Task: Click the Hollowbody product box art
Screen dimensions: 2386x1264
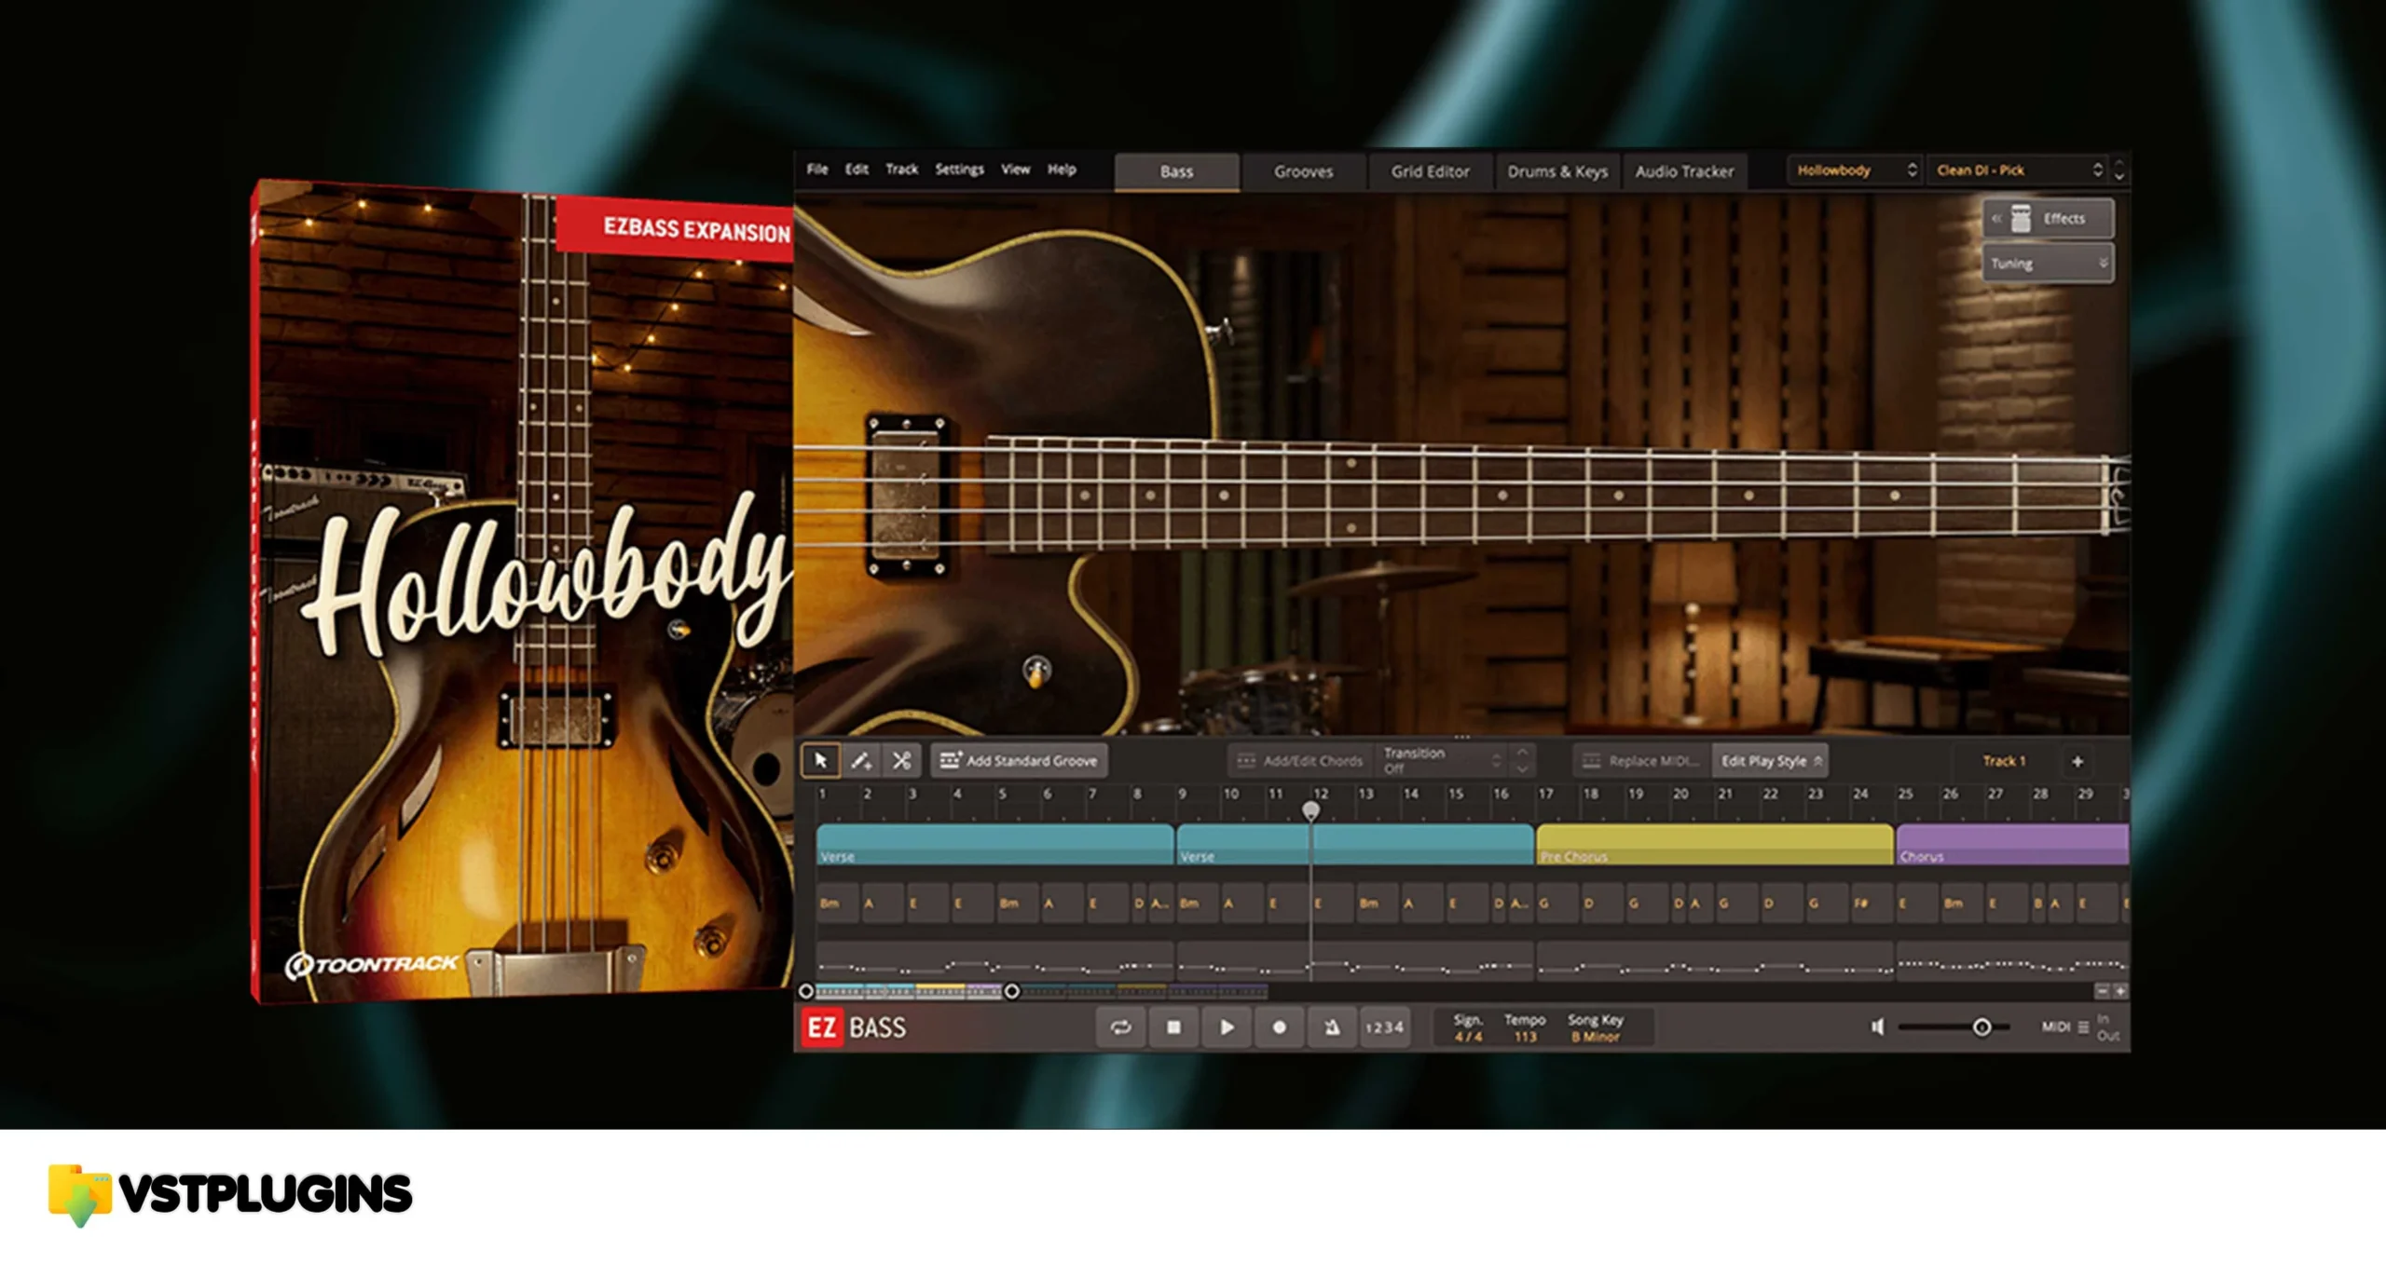Action: click(524, 591)
